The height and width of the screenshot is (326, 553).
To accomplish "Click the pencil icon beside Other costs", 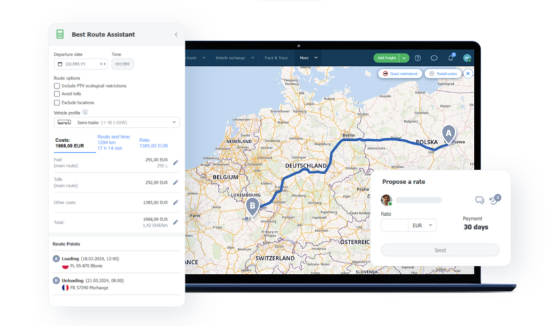I will tap(175, 203).
